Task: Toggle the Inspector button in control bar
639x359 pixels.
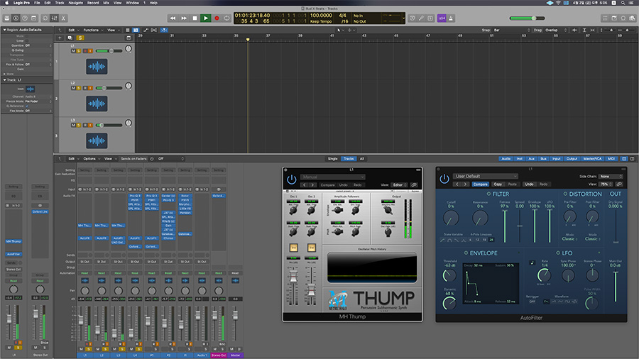Action: pos(16,18)
